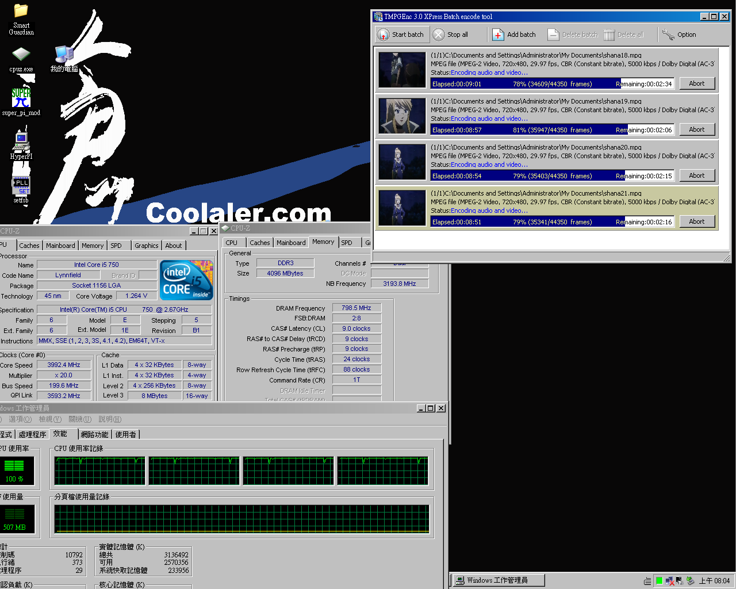Abort the shana20.mpg encoding job
The width and height of the screenshot is (736, 589).
(697, 175)
